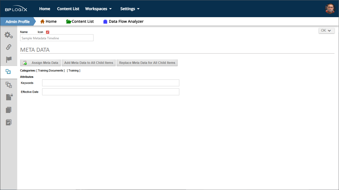Viewport: 339px width, 190px height.
Task: Open the locked document sidebar icon
Action: (9, 97)
